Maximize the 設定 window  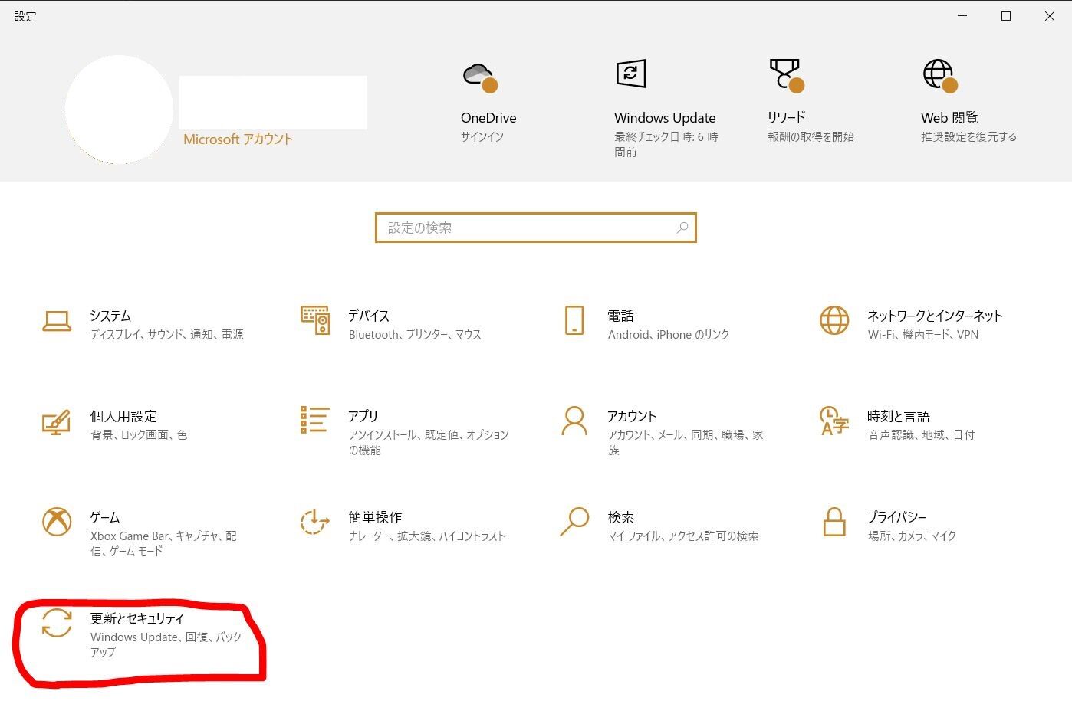point(1006,16)
